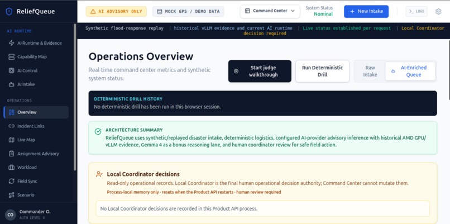Click the AI RUNTIME section header
This screenshot has height=224, width=450.
pyautogui.click(x=19, y=31)
